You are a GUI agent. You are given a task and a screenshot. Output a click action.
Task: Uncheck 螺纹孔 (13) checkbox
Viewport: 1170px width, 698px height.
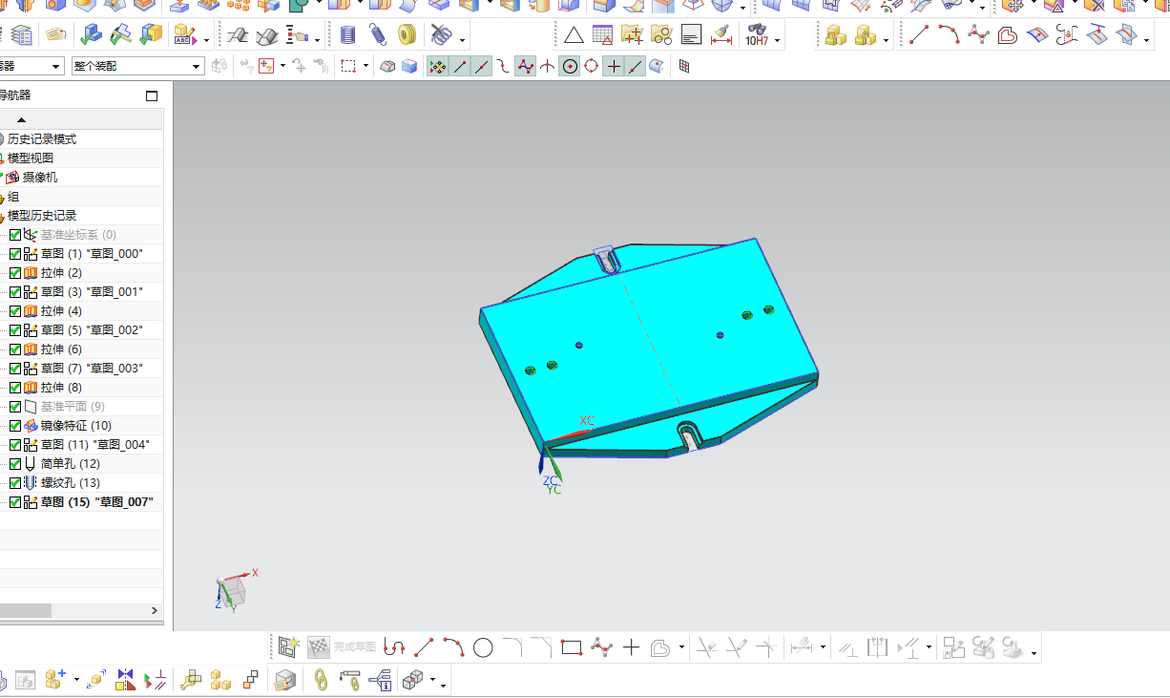[15, 483]
